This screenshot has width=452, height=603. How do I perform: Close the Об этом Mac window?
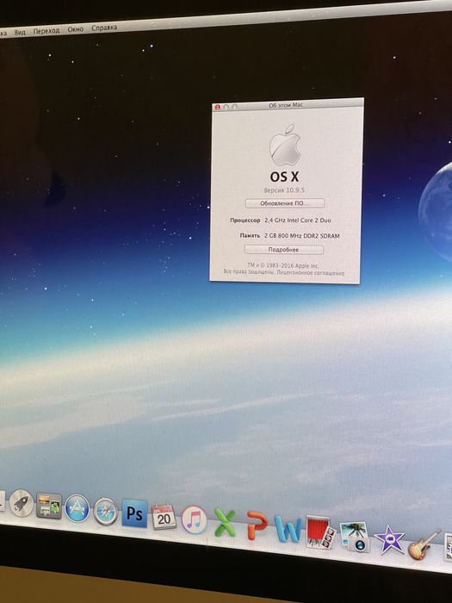(x=217, y=108)
